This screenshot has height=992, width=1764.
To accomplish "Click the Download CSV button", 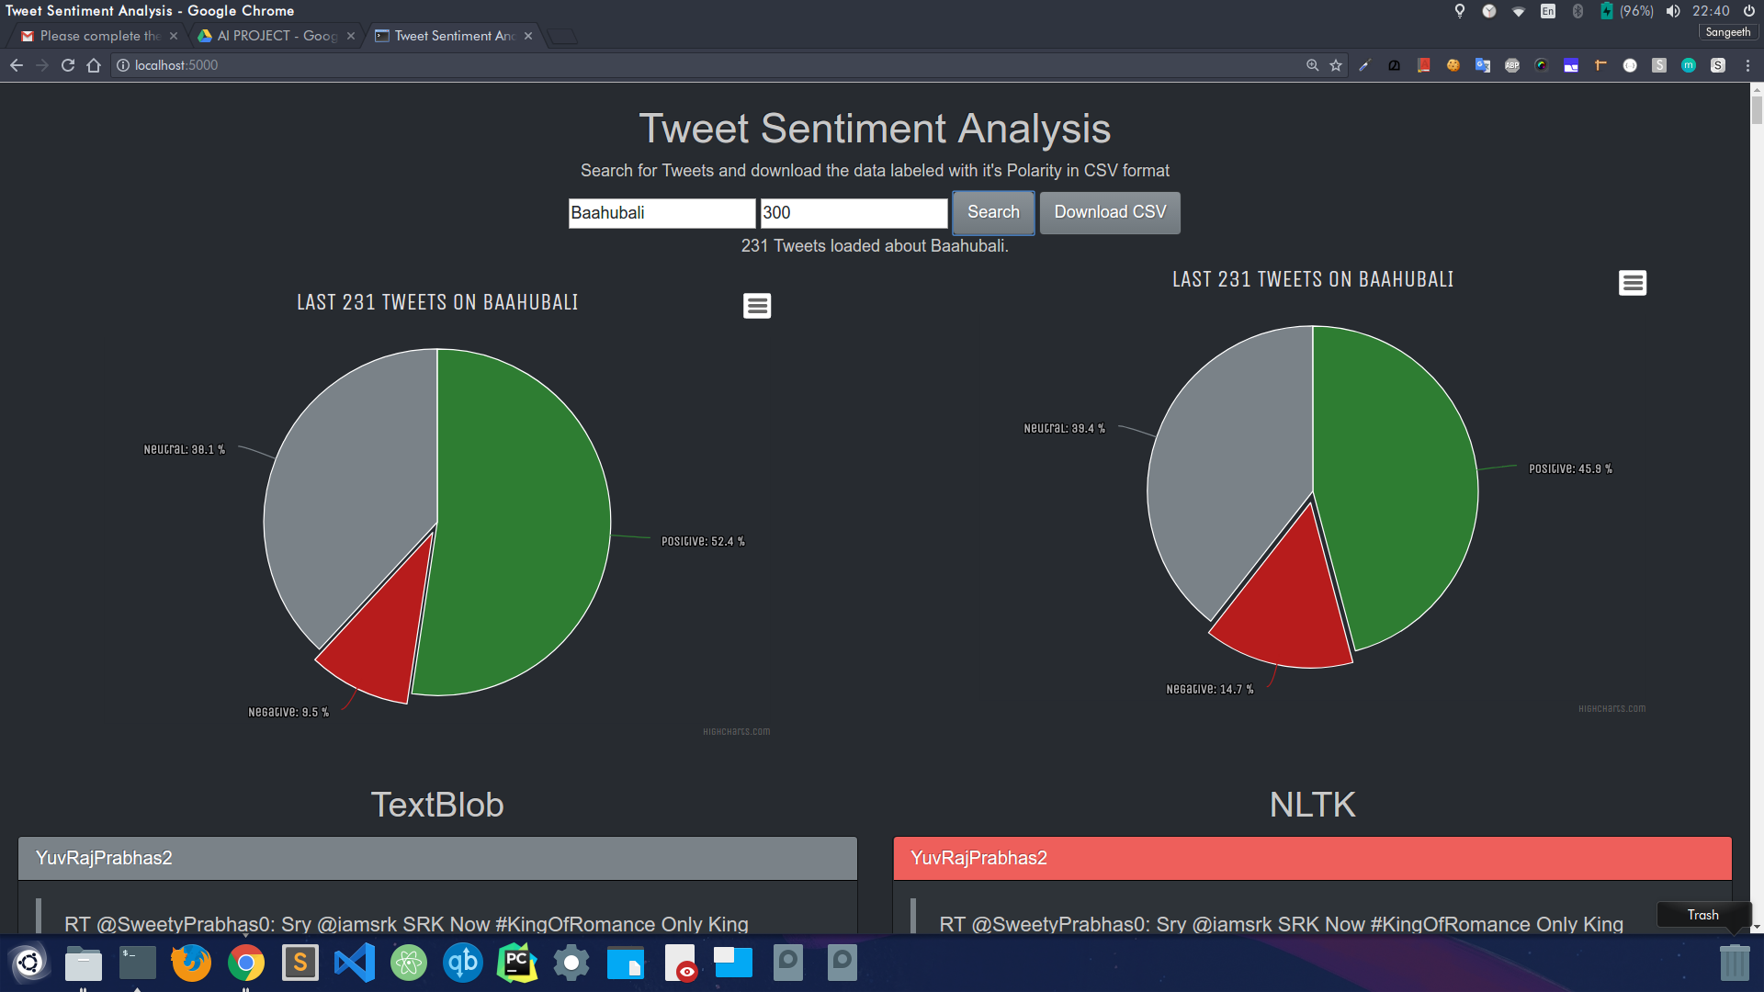I will [x=1110, y=212].
